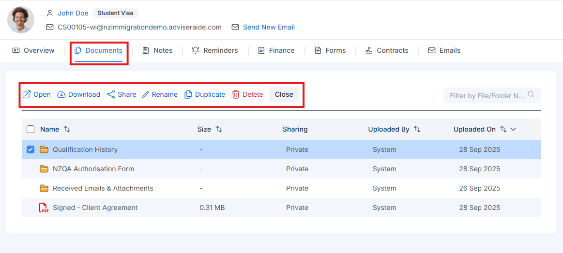Toggle the select-all checkbox in header
563x253 pixels.
pos(30,129)
